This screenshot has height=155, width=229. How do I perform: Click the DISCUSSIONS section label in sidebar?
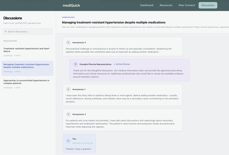point(10,41)
